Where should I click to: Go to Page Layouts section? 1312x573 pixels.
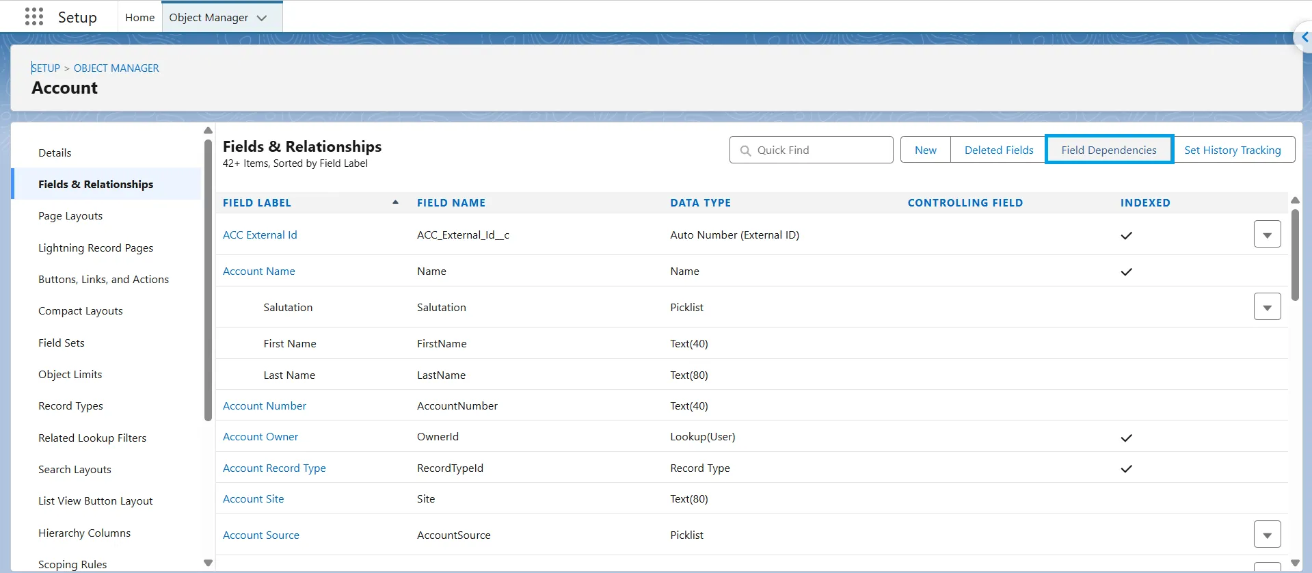[70, 215]
